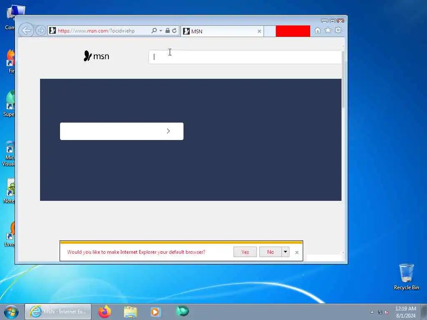Select the Recycle Bin desktop icon
This screenshot has height=320, width=427.
[406, 277]
